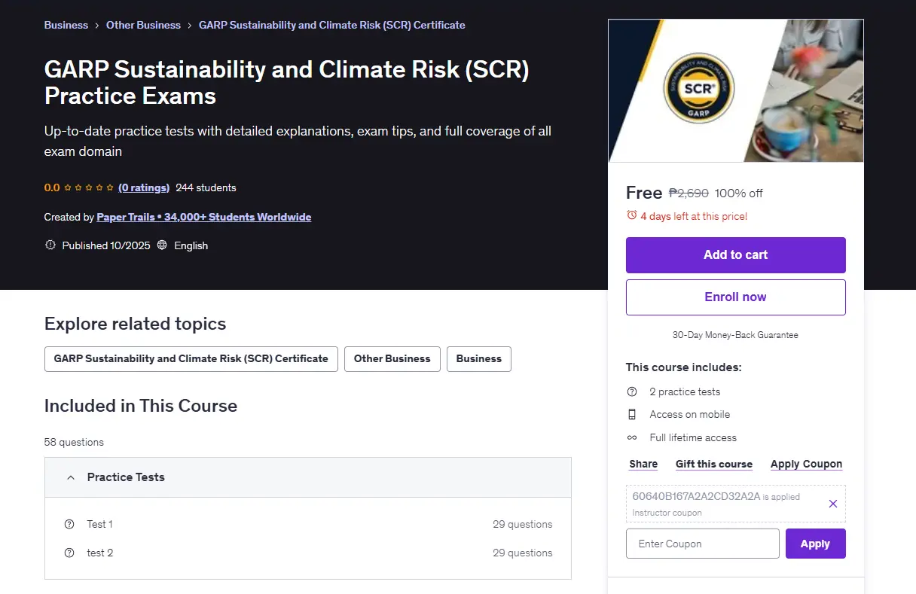The image size is (916, 594).
Task: Click the question icon beside 2 practice tests
Action: click(632, 391)
